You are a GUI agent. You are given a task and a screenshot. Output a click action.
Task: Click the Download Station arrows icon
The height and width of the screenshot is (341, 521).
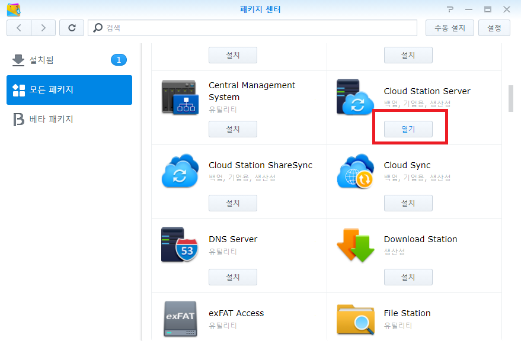pyautogui.click(x=356, y=245)
